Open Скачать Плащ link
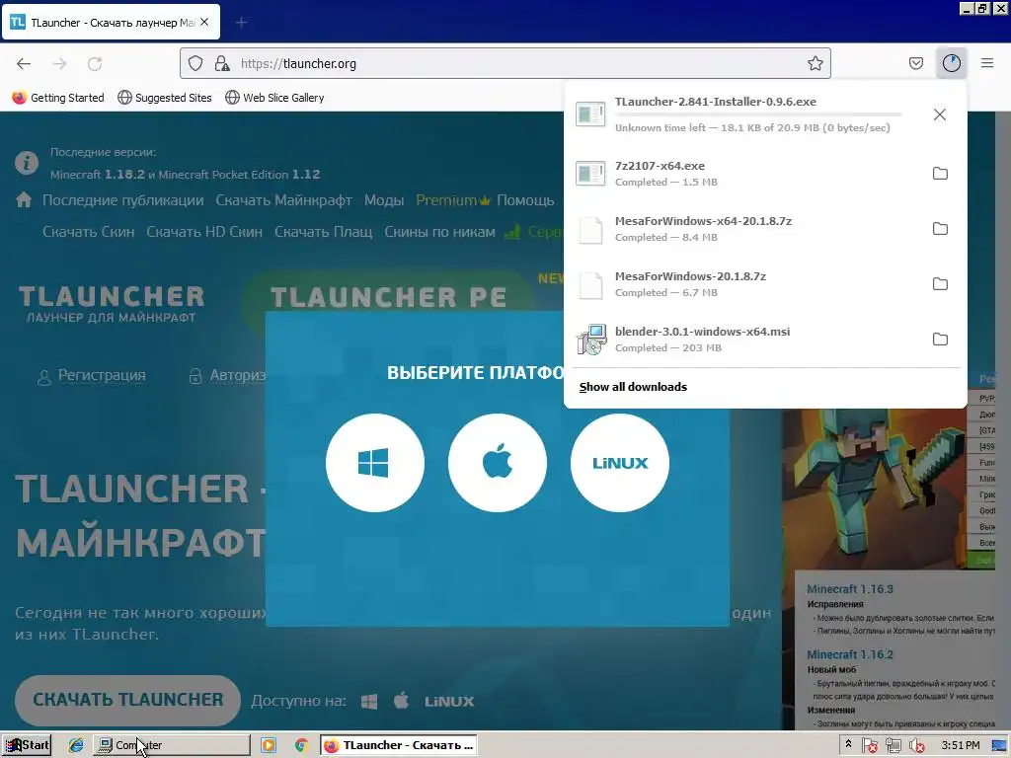This screenshot has height=758, width=1011. [323, 231]
